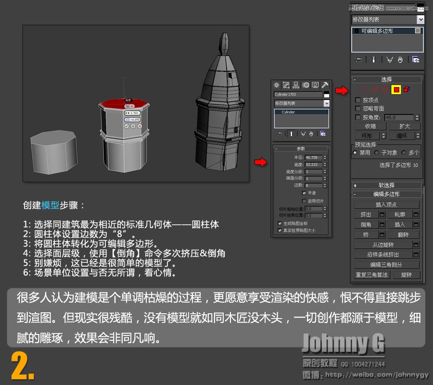
Task: Click the Cylinder1705 name input field
Action: pyautogui.click(x=299, y=94)
